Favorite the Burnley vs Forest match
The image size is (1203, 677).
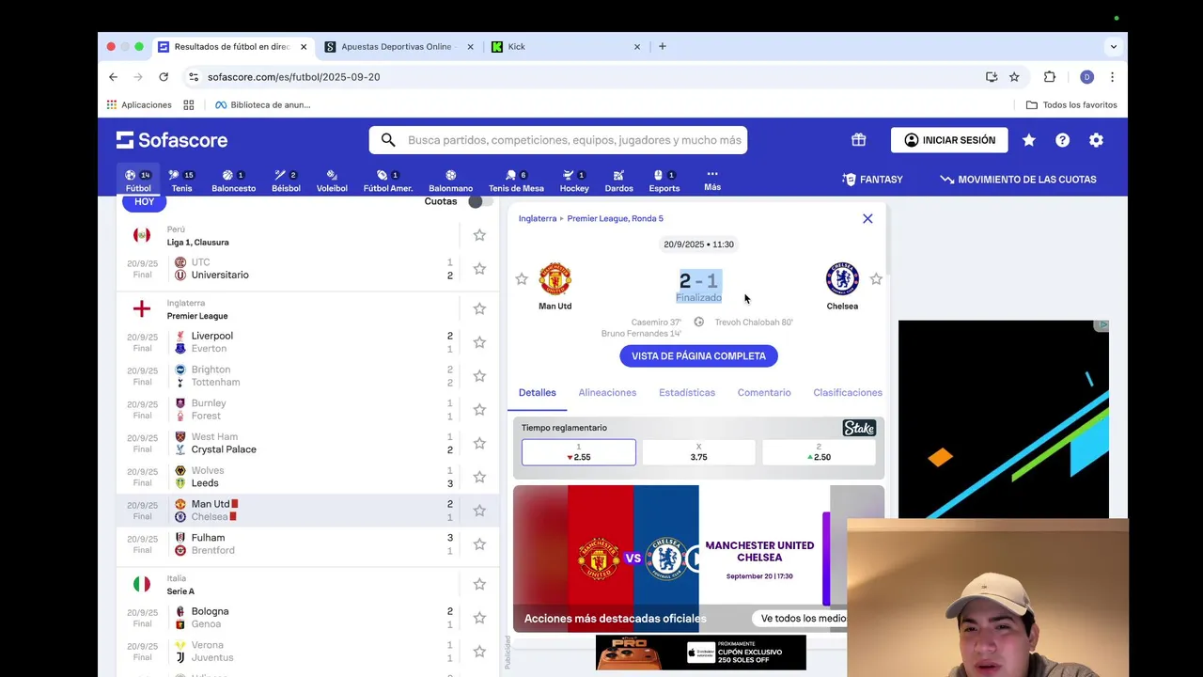pos(479,410)
